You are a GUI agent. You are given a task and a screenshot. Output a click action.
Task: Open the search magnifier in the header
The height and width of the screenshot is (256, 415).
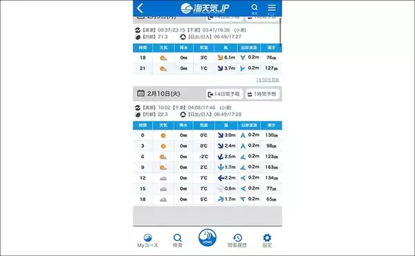click(x=255, y=8)
